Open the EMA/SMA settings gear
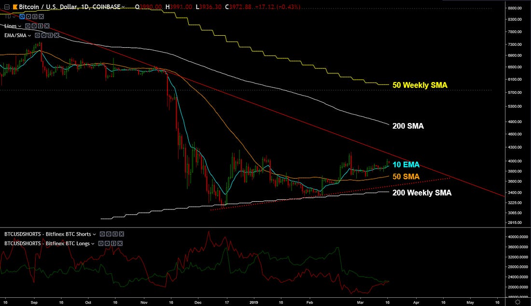Screen dimensions: 531x306 pyautogui.click(x=44, y=35)
